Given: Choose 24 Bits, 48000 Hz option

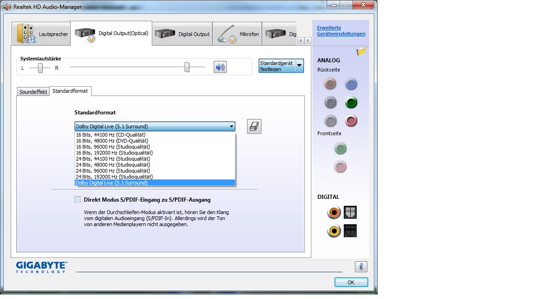Looking at the screenshot, I should [155, 165].
